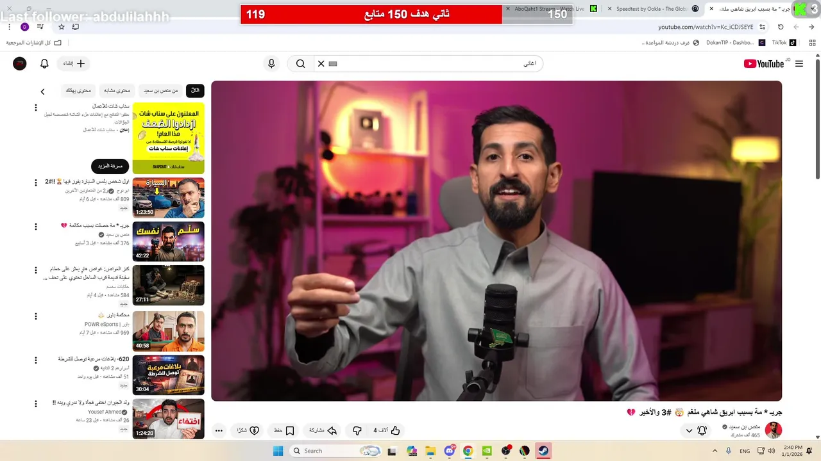This screenshot has height=461, width=821.
Task: Reload the page in the browser
Action: point(781,27)
